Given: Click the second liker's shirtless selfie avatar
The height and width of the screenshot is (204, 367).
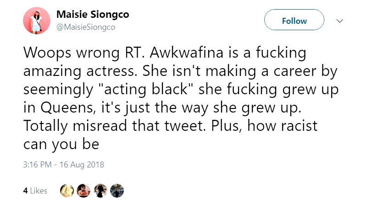Looking at the screenshot, I should [x=83, y=190].
